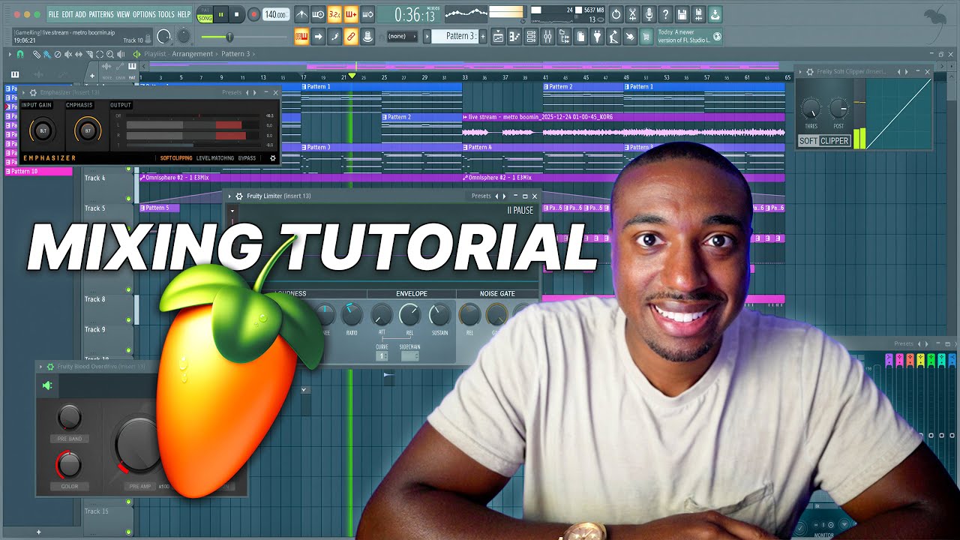
Task: Open the PATTERNS menu
Action: click(x=101, y=14)
